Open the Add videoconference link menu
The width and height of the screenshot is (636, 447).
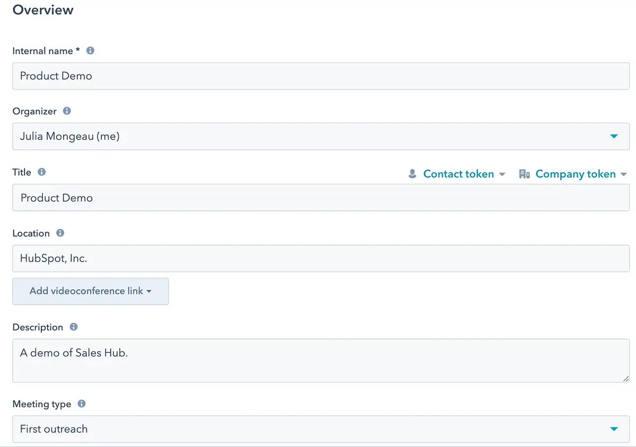coord(91,291)
